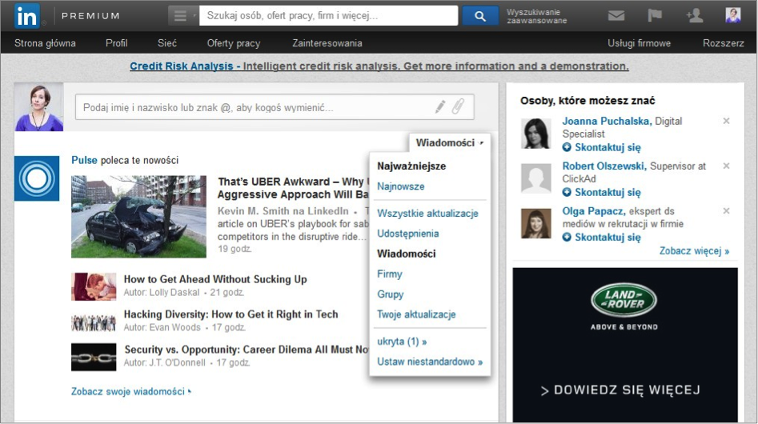This screenshot has height=424, width=758.
Task: Dismiss the Robert Olszewski suggestion
Action: [726, 166]
